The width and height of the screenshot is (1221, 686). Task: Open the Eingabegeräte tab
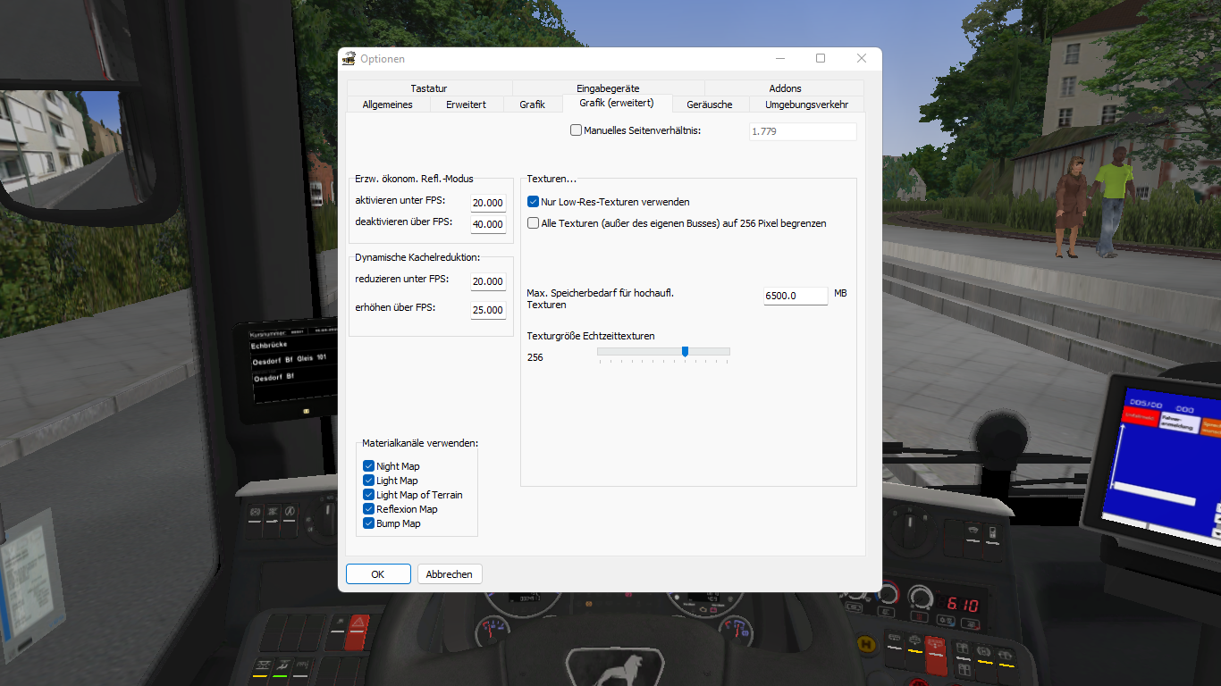608,88
